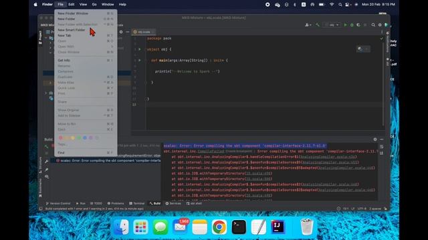This screenshot has height=240, width=428.
Task: Click the Apple menu logo
Action: point(35,5)
